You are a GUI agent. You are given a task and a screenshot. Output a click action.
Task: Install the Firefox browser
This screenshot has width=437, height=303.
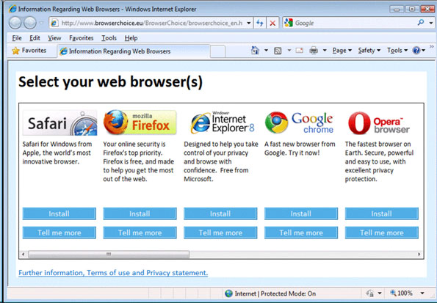click(x=140, y=213)
